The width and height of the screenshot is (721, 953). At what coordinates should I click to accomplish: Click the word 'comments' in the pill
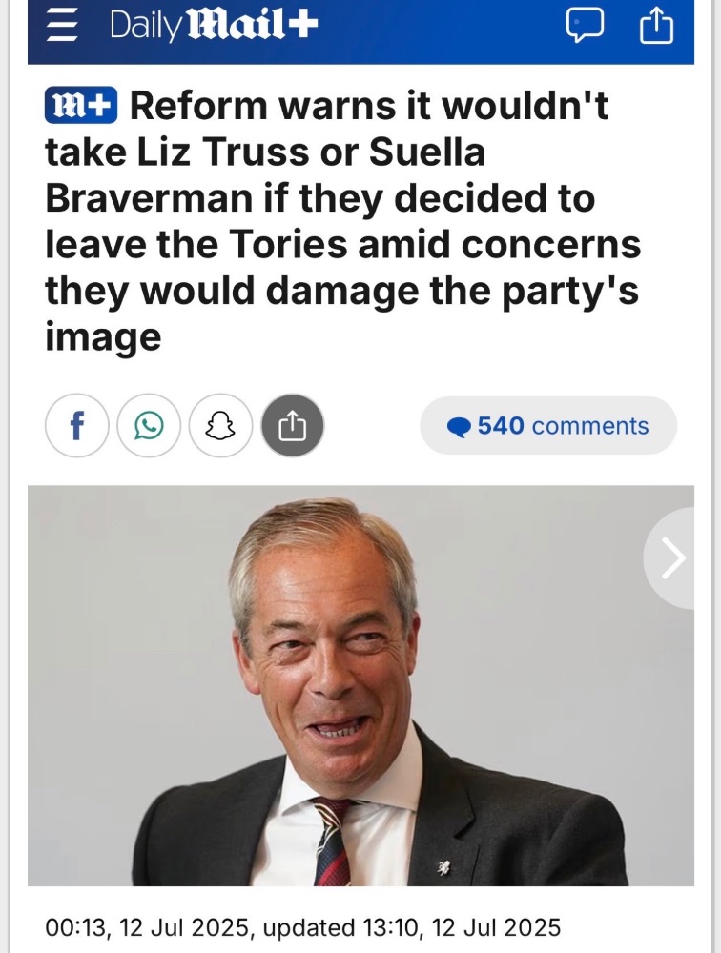tap(590, 426)
